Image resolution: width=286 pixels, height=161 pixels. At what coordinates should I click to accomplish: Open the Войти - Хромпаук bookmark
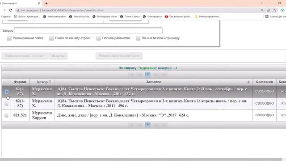[x=27, y=17]
